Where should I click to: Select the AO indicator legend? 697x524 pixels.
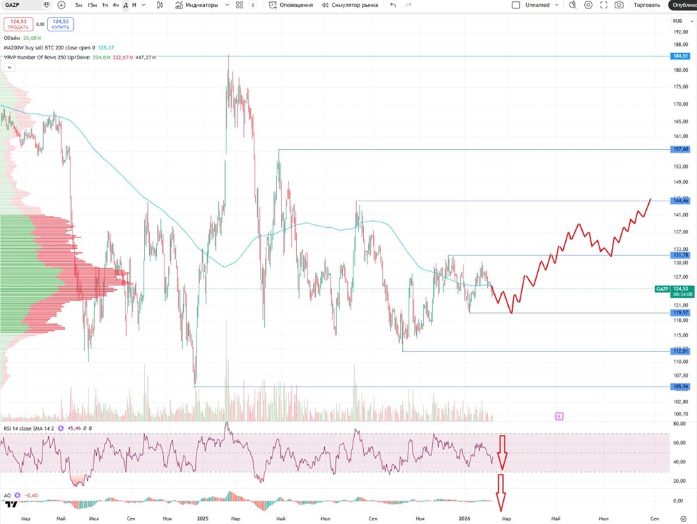point(7,495)
